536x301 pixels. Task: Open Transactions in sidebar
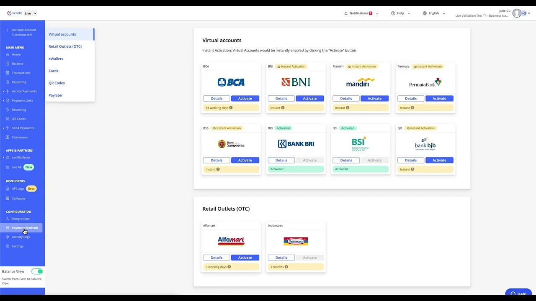[x=21, y=73]
